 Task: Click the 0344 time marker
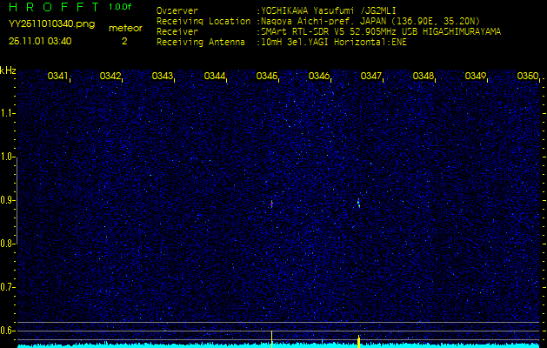coord(215,76)
